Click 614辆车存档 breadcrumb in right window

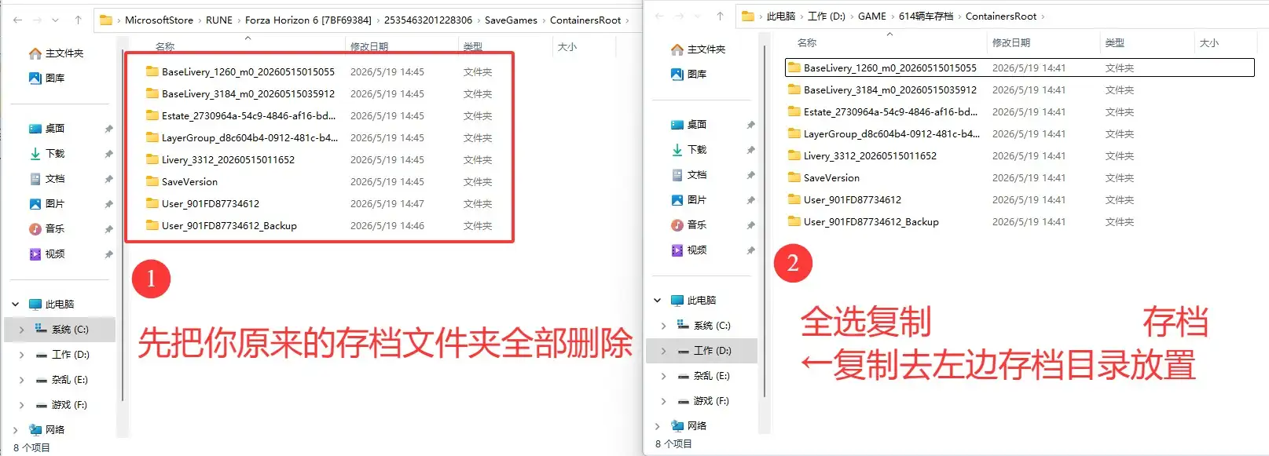pos(926,16)
